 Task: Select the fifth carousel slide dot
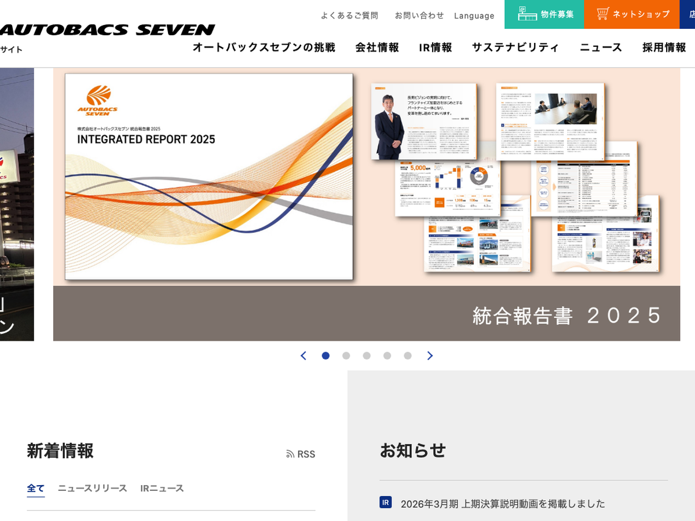[x=408, y=355]
